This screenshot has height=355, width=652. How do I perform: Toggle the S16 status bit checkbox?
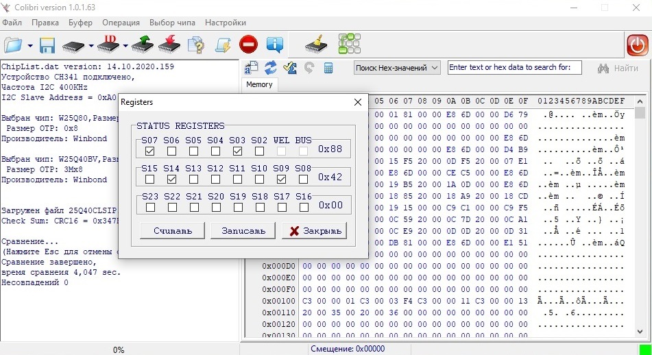[304, 207]
